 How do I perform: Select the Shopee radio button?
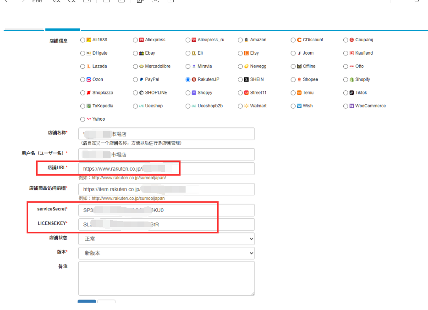pos(293,80)
